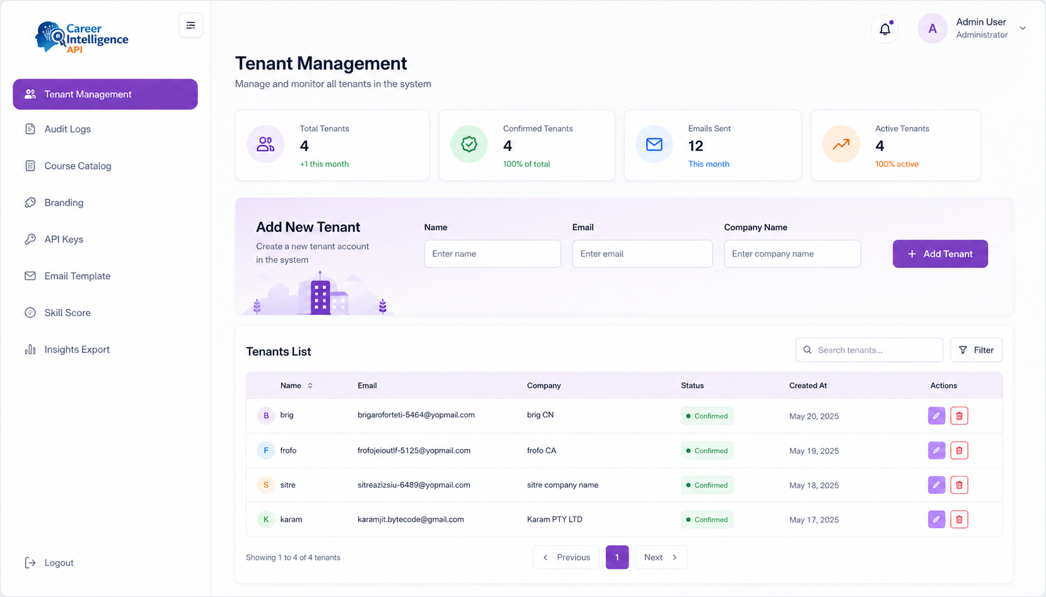Click the Add Tenant button
Screen dimensions: 1046x597
tap(940, 254)
